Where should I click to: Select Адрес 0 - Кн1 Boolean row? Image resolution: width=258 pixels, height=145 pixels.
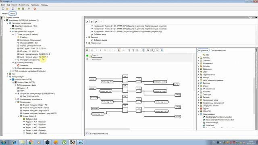[34, 122]
